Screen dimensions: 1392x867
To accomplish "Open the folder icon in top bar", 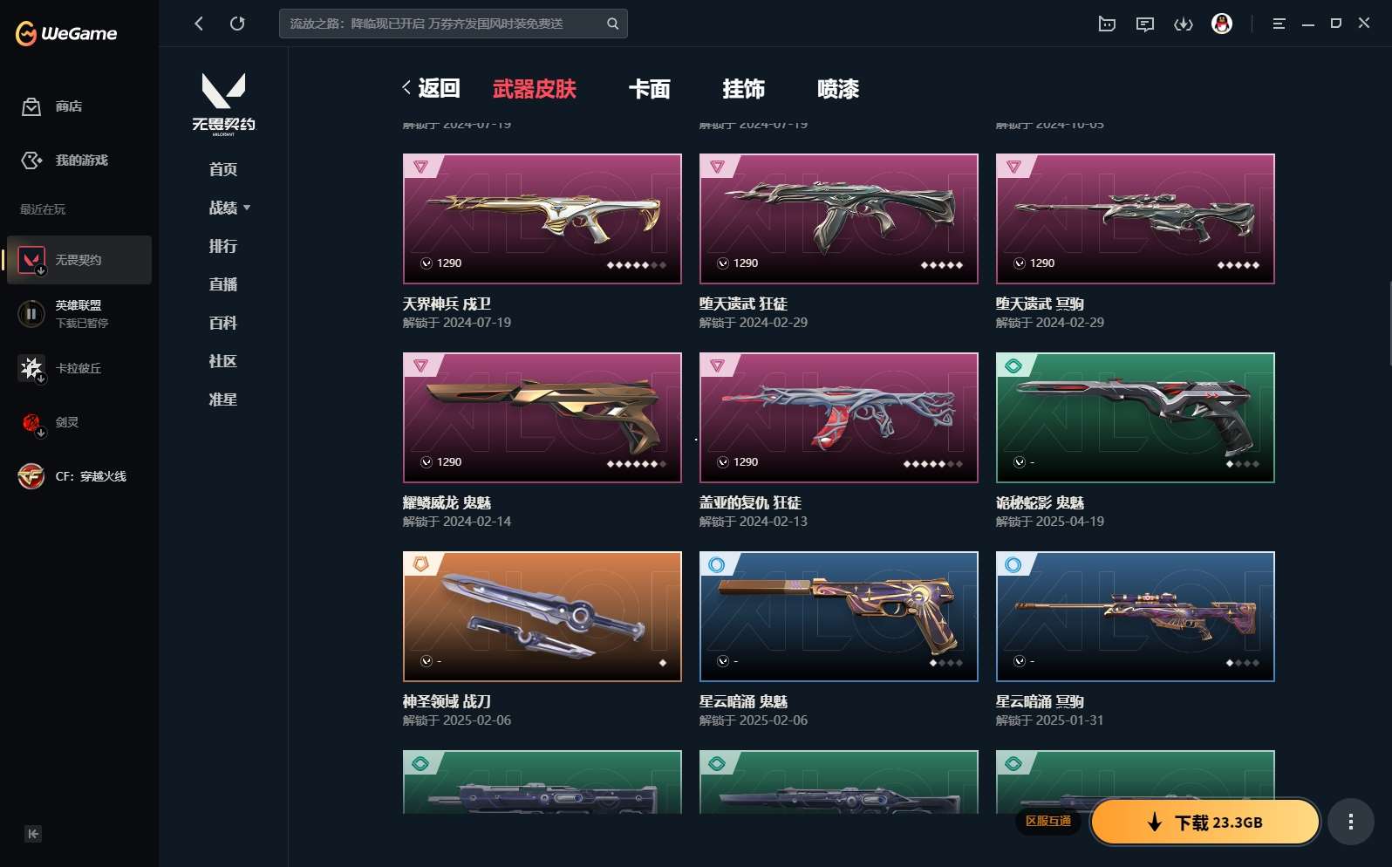I will (x=1107, y=24).
